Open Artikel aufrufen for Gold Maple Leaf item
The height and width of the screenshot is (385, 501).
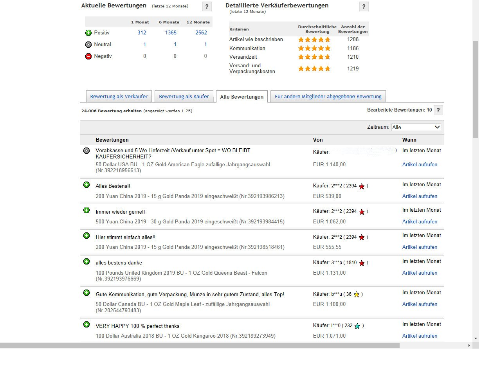[x=420, y=304]
